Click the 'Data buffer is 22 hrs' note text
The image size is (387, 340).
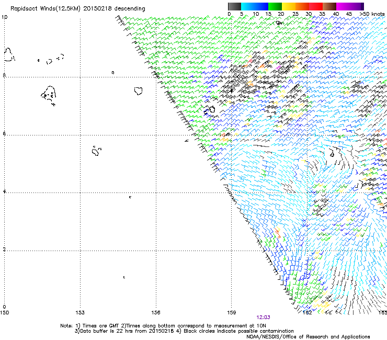(107, 331)
